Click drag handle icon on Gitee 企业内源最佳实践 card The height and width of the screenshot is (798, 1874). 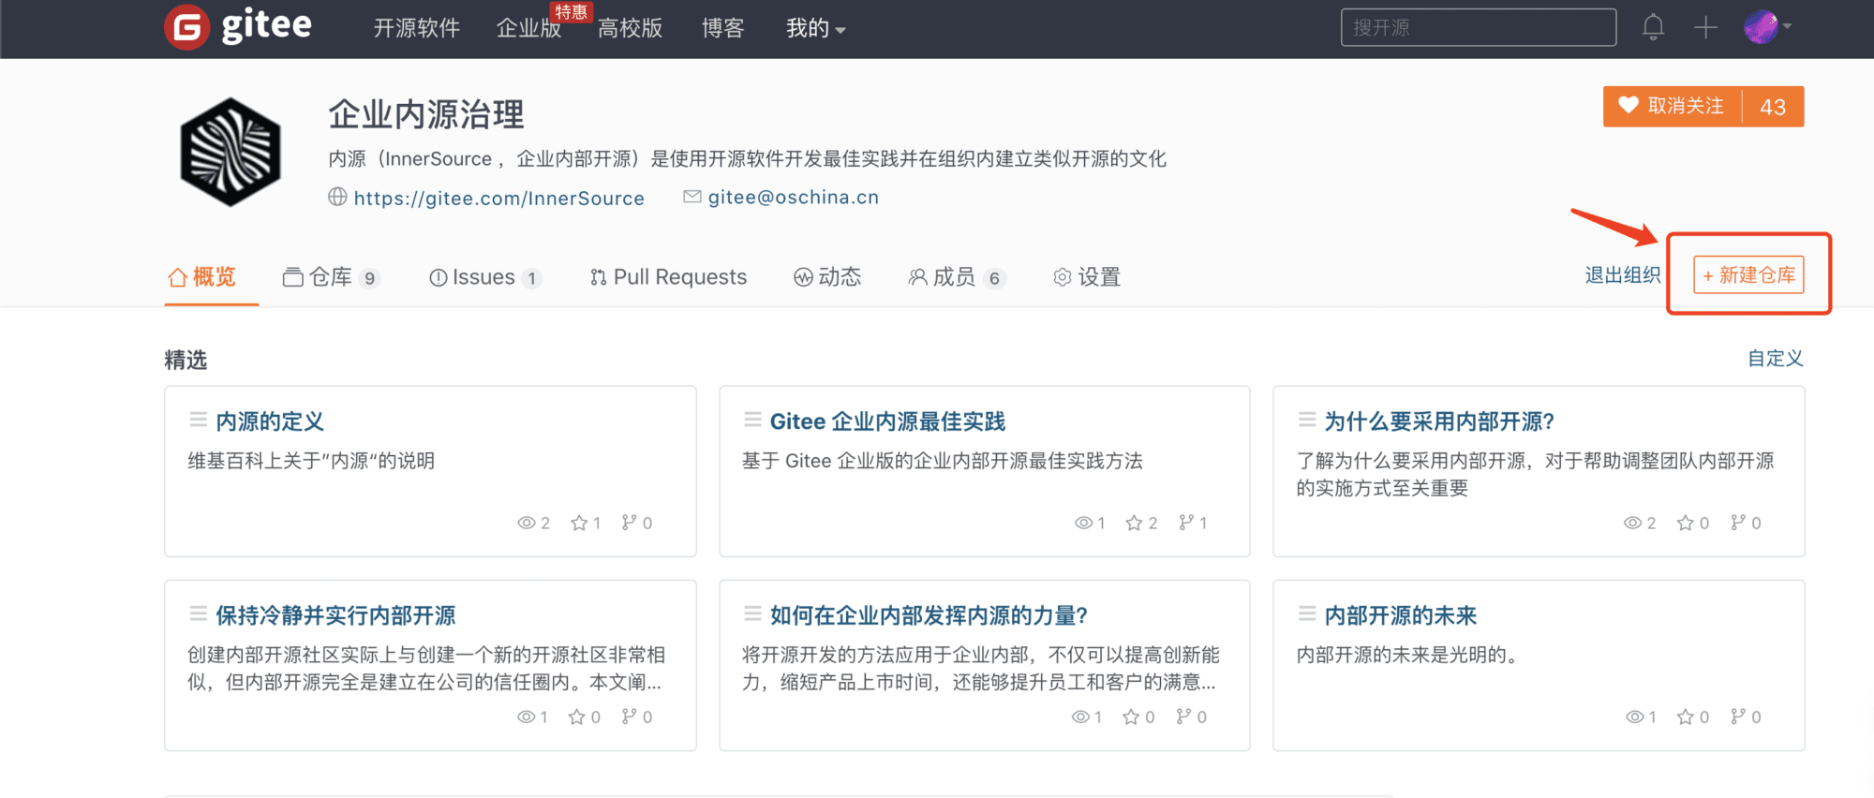[x=752, y=420]
